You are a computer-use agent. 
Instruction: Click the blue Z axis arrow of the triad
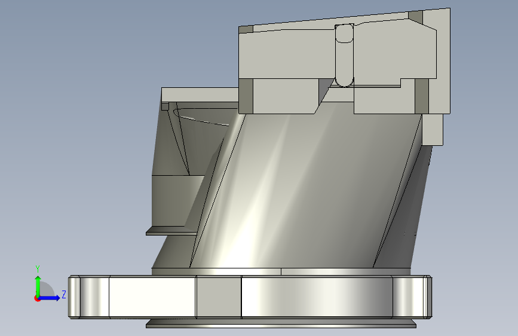[50, 298]
